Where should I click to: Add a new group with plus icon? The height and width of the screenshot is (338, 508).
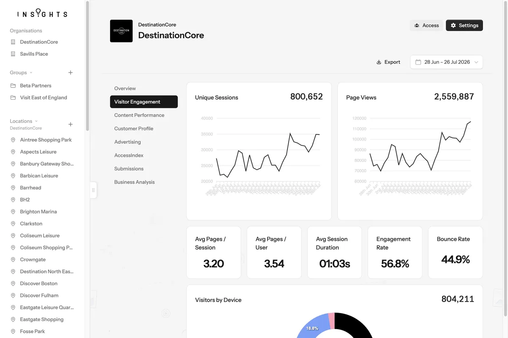pos(71,73)
